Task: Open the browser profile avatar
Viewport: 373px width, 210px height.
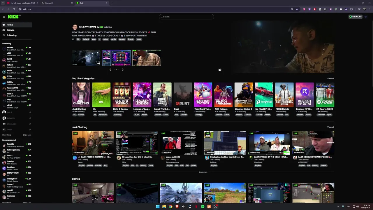Action: tap(364, 9)
